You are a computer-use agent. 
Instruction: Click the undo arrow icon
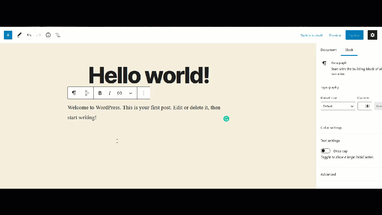coord(29,35)
